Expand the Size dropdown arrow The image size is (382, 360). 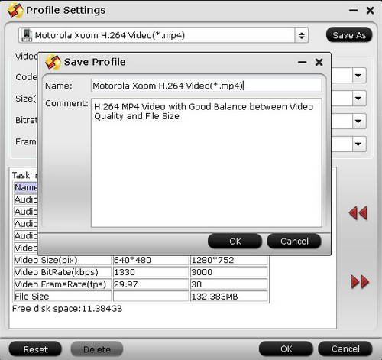[358, 98]
